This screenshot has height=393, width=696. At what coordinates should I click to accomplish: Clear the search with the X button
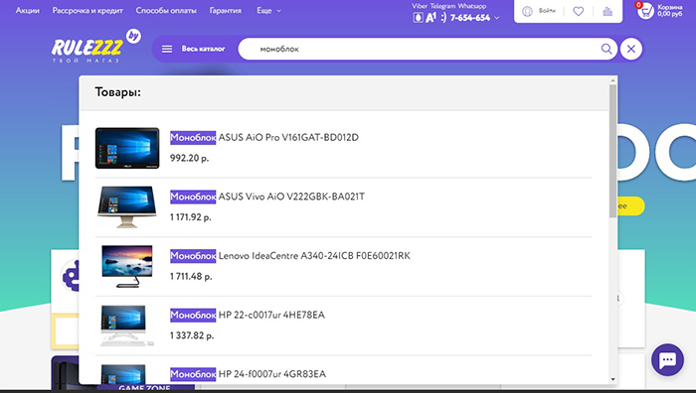pos(631,49)
